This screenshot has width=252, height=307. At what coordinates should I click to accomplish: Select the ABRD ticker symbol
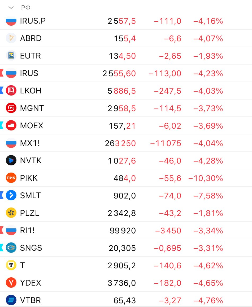click(31, 38)
